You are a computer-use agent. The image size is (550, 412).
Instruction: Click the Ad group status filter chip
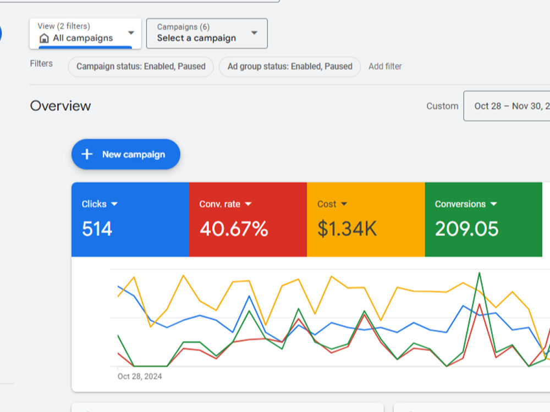pyautogui.click(x=290, y=66)
